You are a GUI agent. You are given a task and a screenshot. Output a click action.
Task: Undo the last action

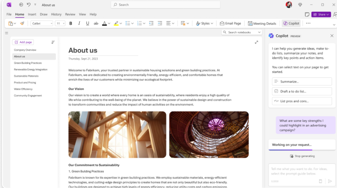[29, 5]
